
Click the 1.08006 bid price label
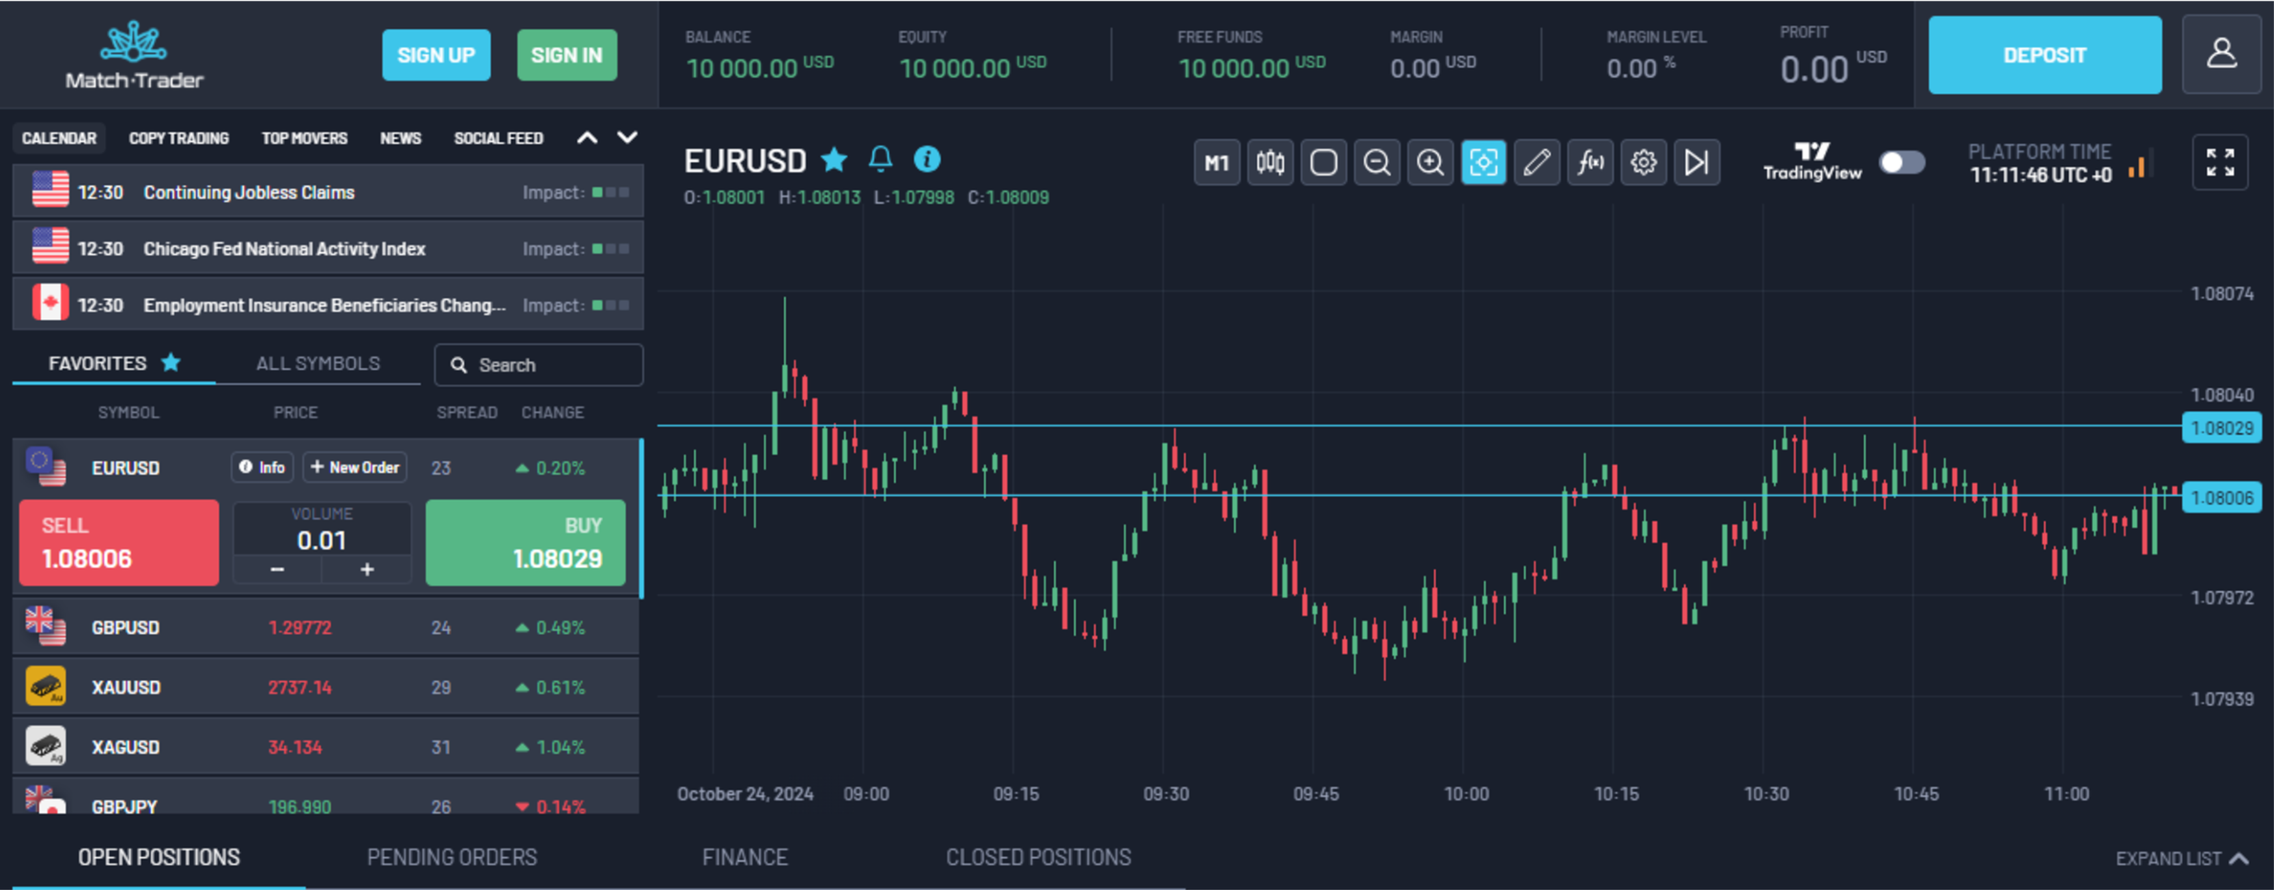(x=2222, y=498)
